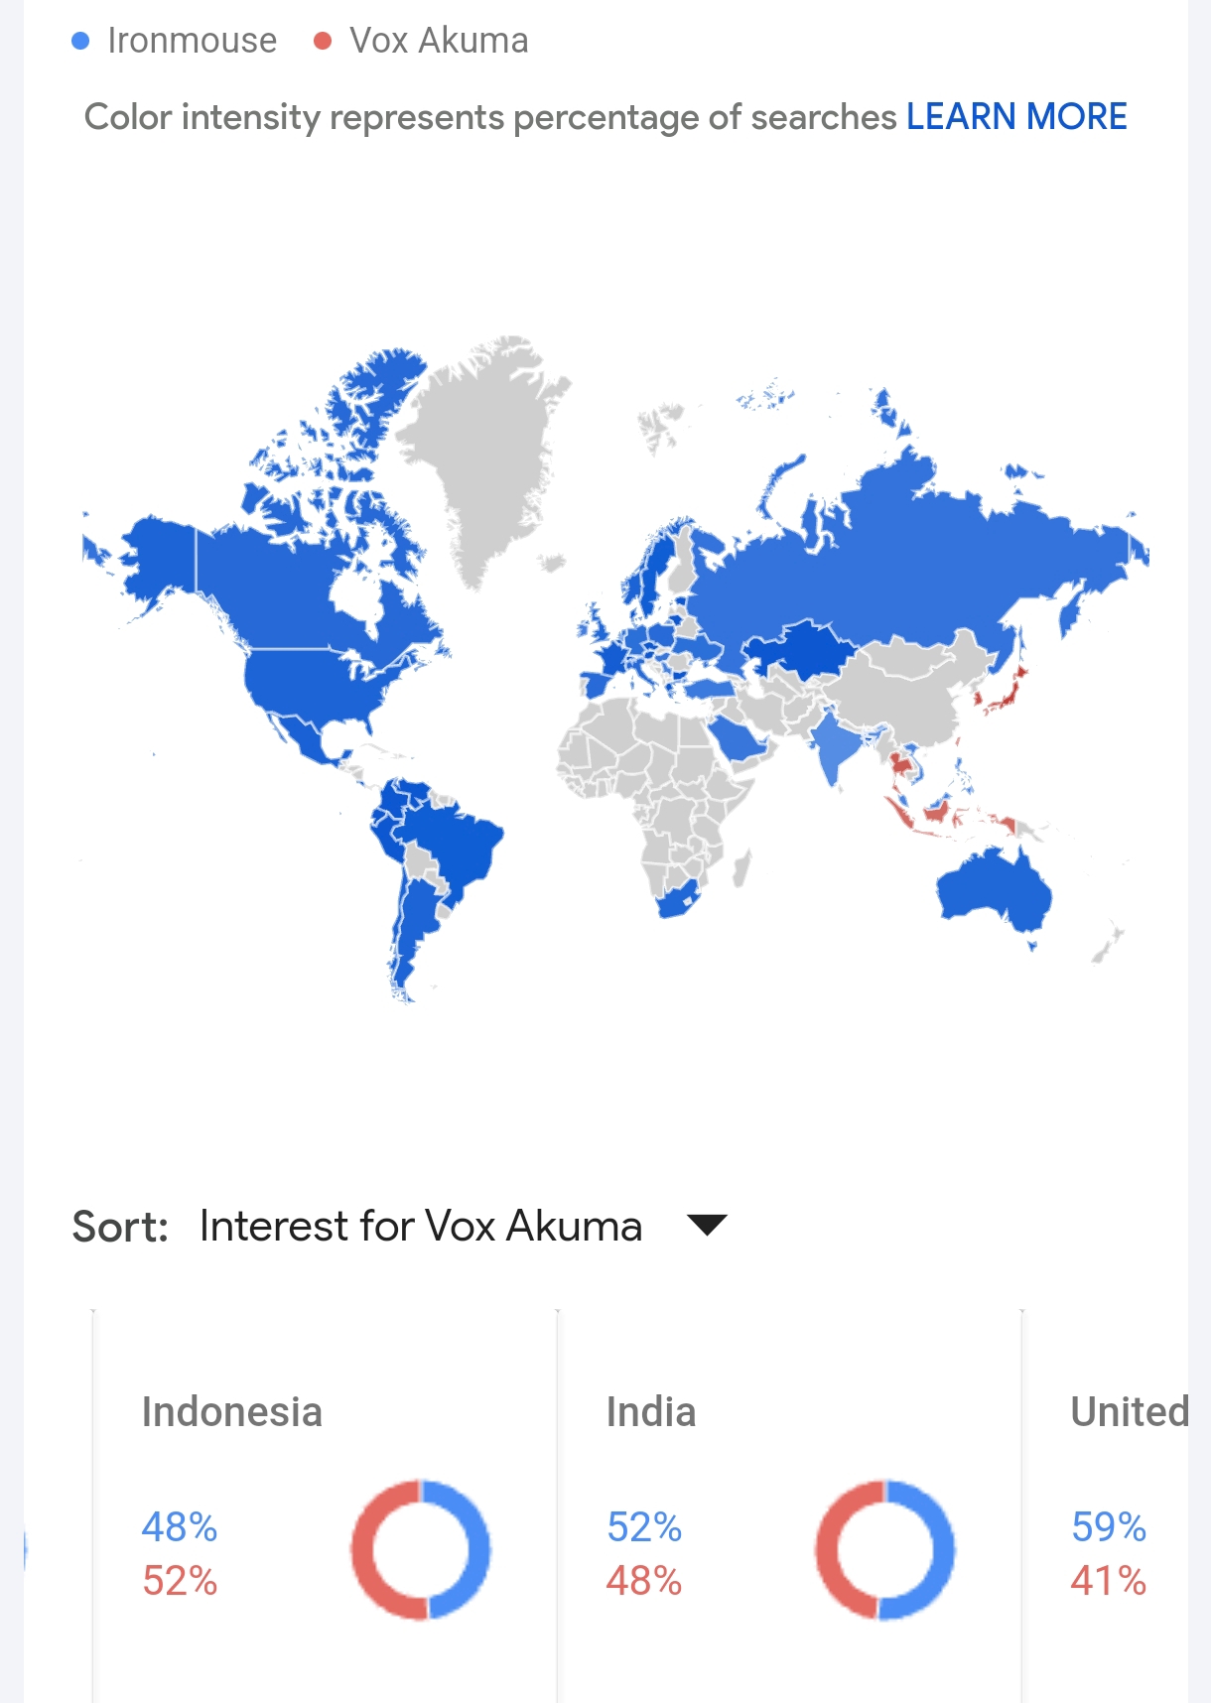This screenshot has height=1703, width=1211.
Task: Select Greenland on the map
Action: click(x=476, y=457)
